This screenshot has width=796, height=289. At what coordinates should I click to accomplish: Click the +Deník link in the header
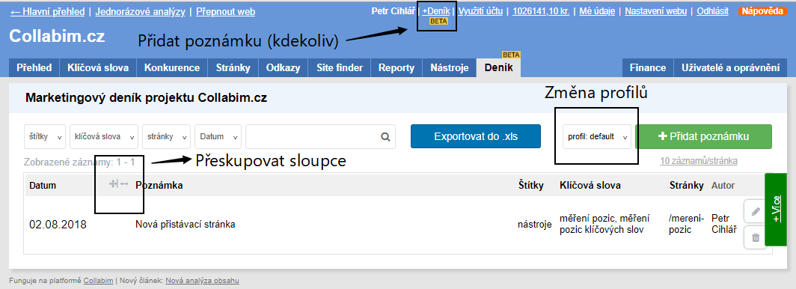tap(436, 10)
